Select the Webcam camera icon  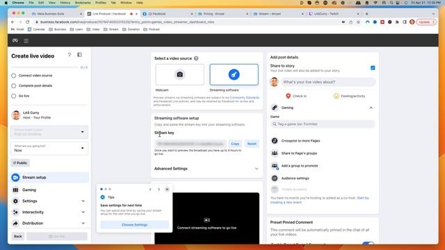[179, 74]
